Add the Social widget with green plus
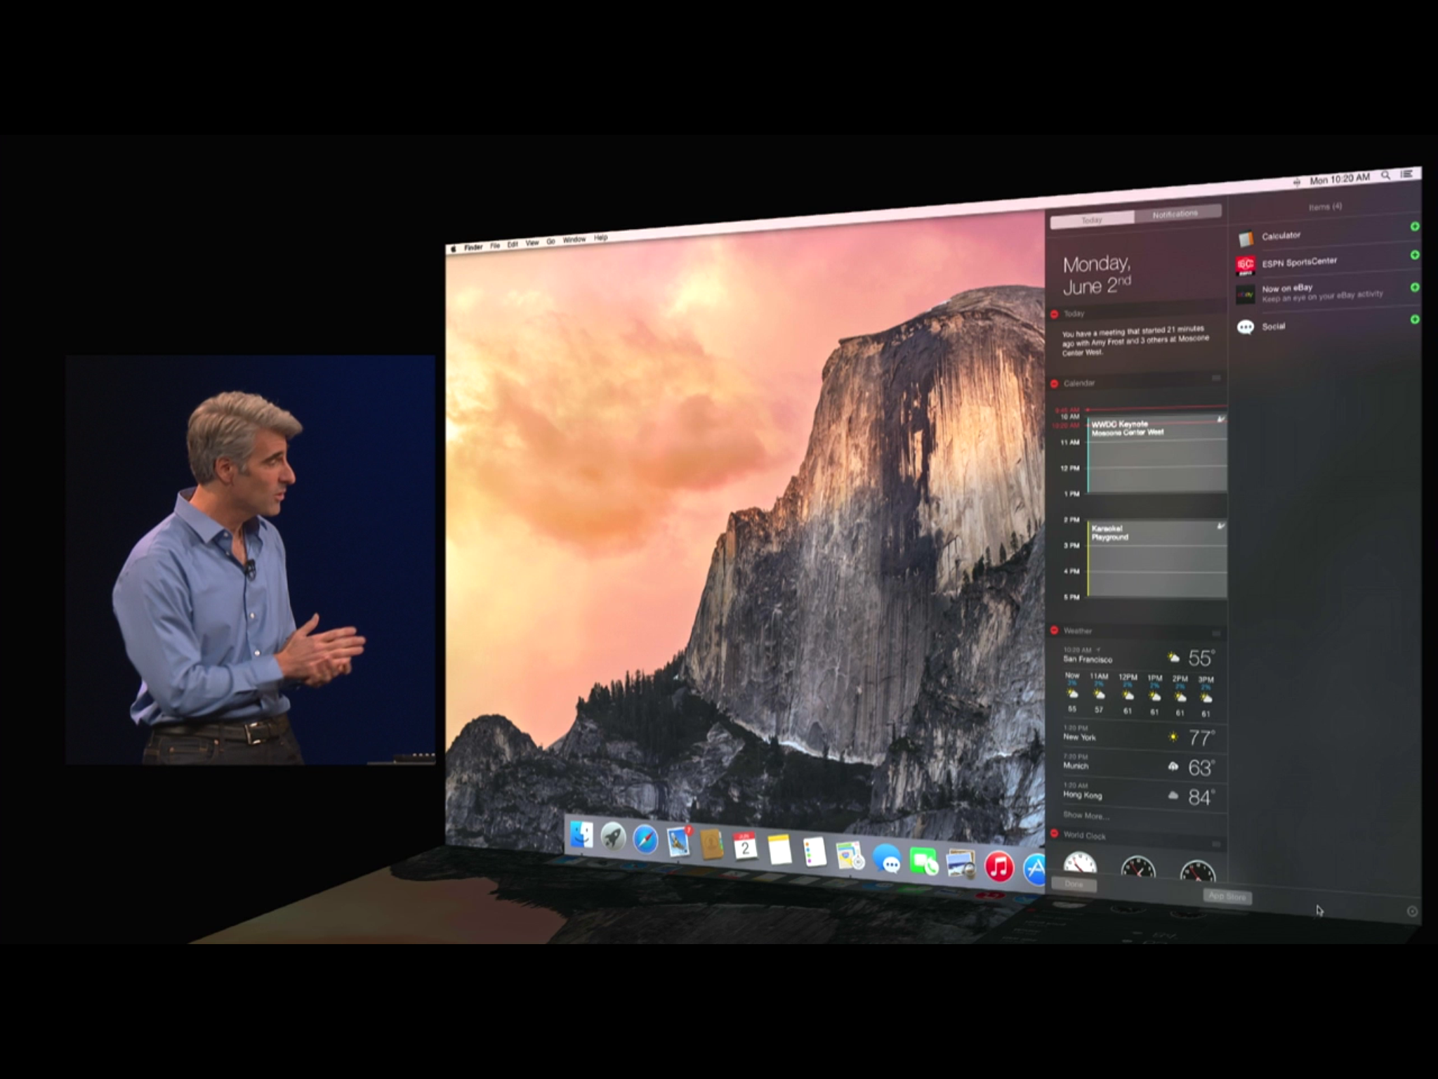 (1415, 319)
